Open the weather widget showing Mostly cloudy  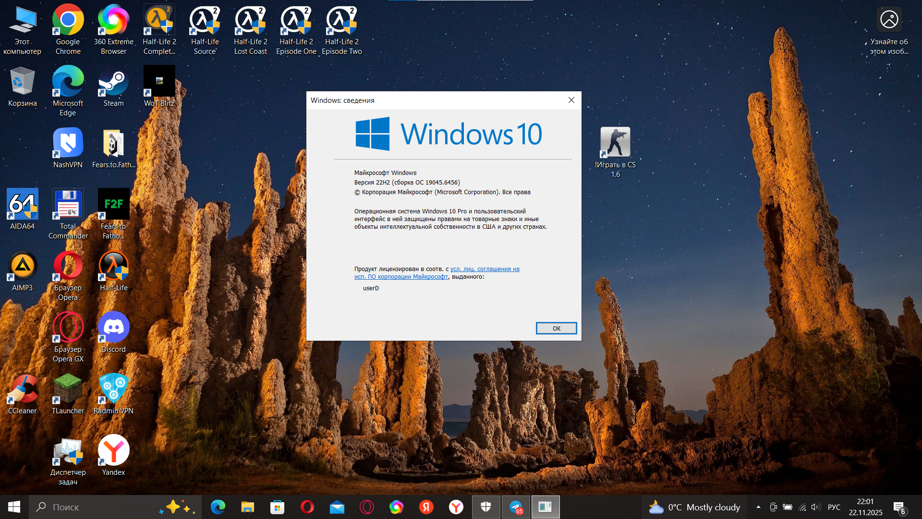(x=694, y=507)
